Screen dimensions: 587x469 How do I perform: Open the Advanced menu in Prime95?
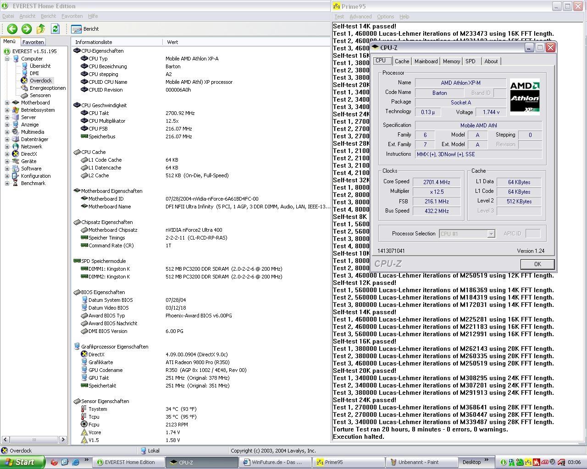pyautogui.click(x=360, y=16)
